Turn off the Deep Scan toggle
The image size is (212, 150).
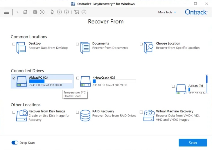click(15, 143)
